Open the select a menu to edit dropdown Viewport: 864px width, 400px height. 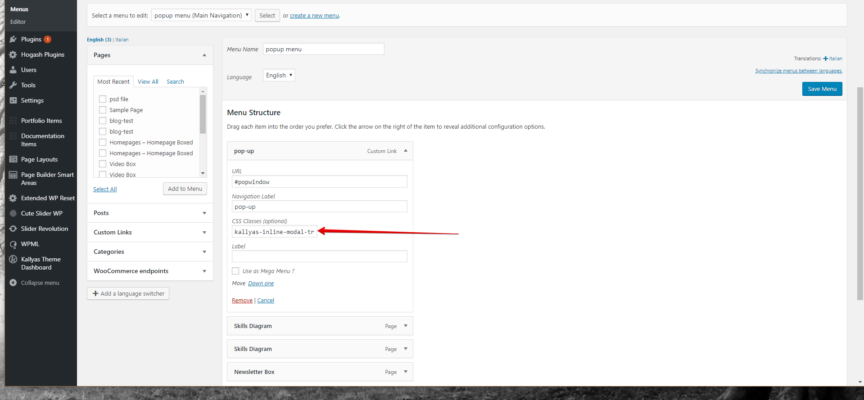[201, 15]
